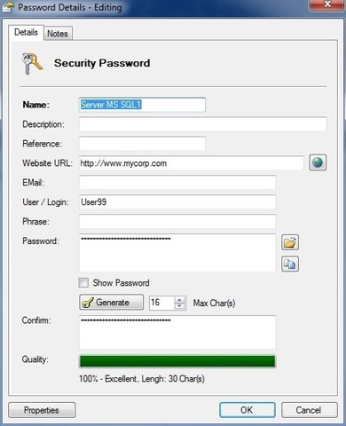Image resolution: width=346 pixels, height=426 pixels.
Task: Copy password using the copy icon
Action: (x=290, y=264)
